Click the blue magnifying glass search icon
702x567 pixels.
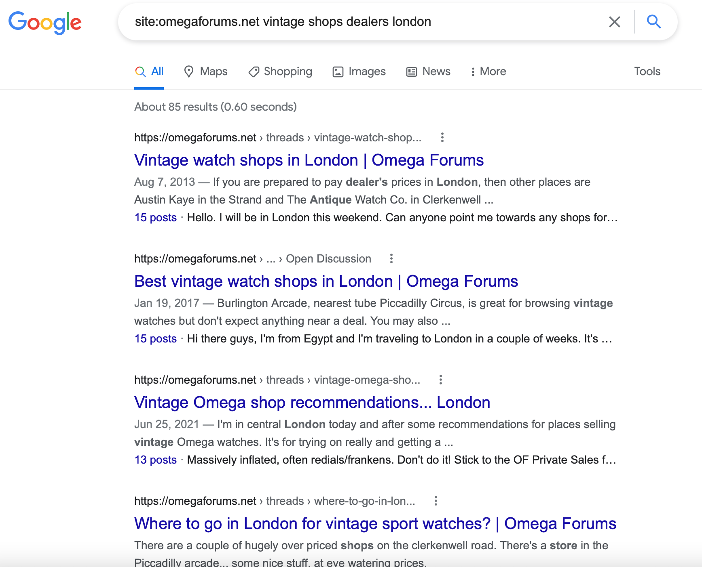point(653,22)
